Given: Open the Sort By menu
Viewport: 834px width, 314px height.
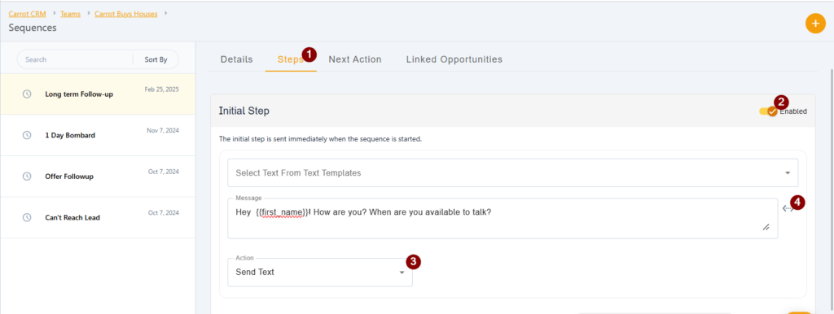Looking at the screenshot, I should pyautogui.click(x=156, y=59).
